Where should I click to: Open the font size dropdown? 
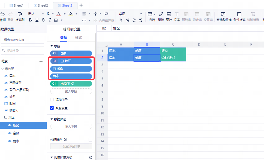(x=53, y=14)
